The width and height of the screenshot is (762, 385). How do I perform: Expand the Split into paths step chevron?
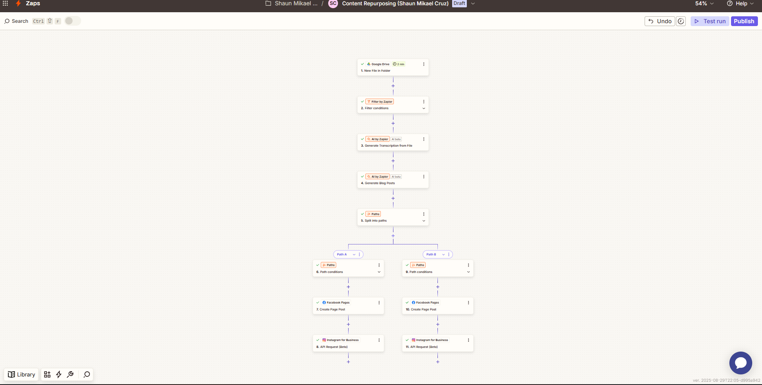(424, 221)
